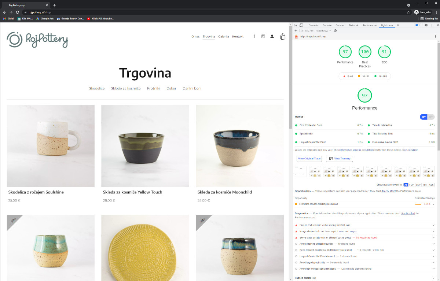Open the Google Ads bookmark

coord(45,18)
